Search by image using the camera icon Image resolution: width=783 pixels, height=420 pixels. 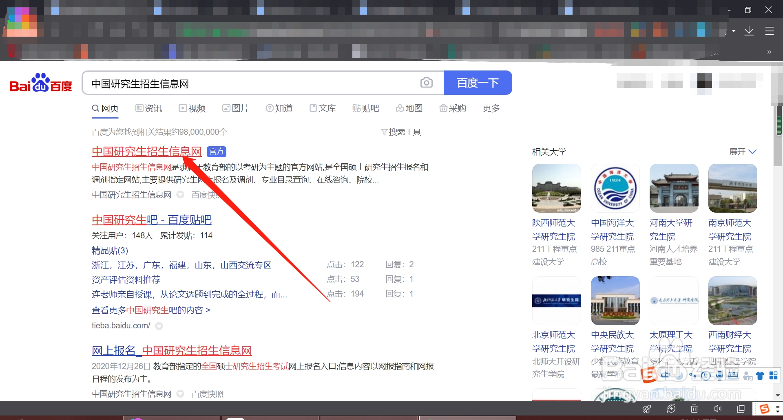427,82
